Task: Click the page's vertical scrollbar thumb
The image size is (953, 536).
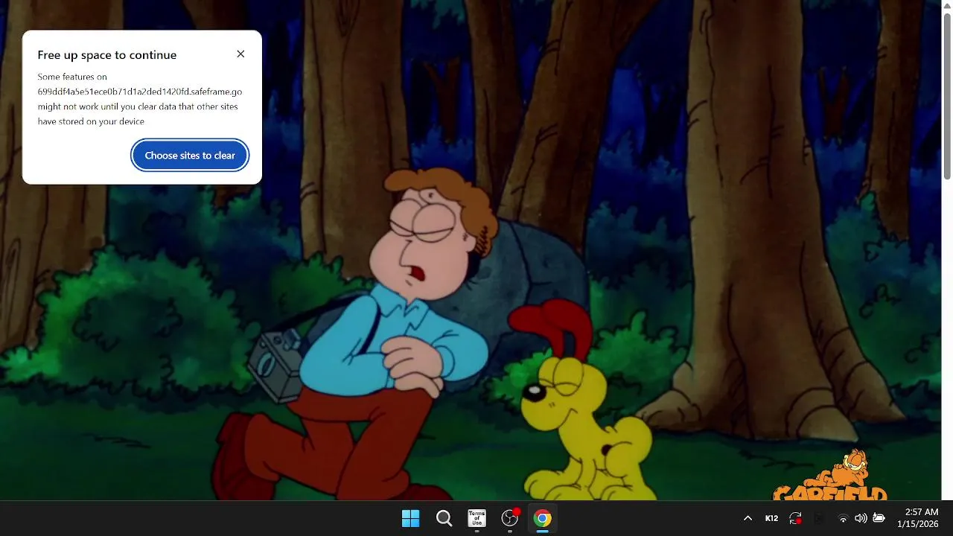Action: coord(947,97)
